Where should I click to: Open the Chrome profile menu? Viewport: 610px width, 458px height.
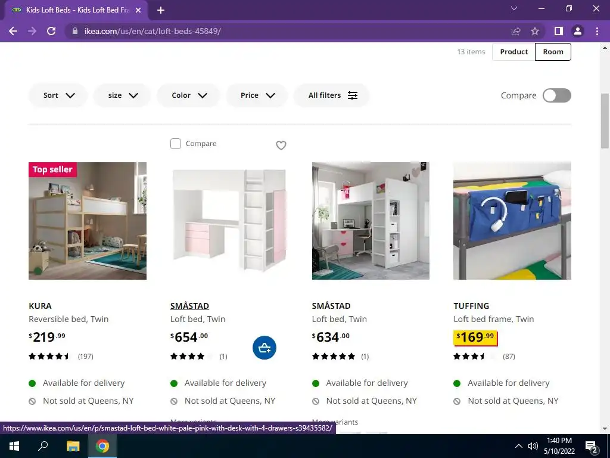tap(578, 31)
